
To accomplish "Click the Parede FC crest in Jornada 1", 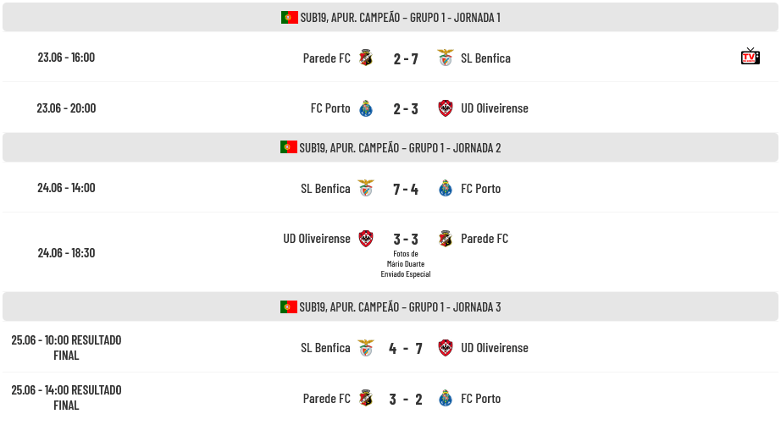I will point(366,58).
